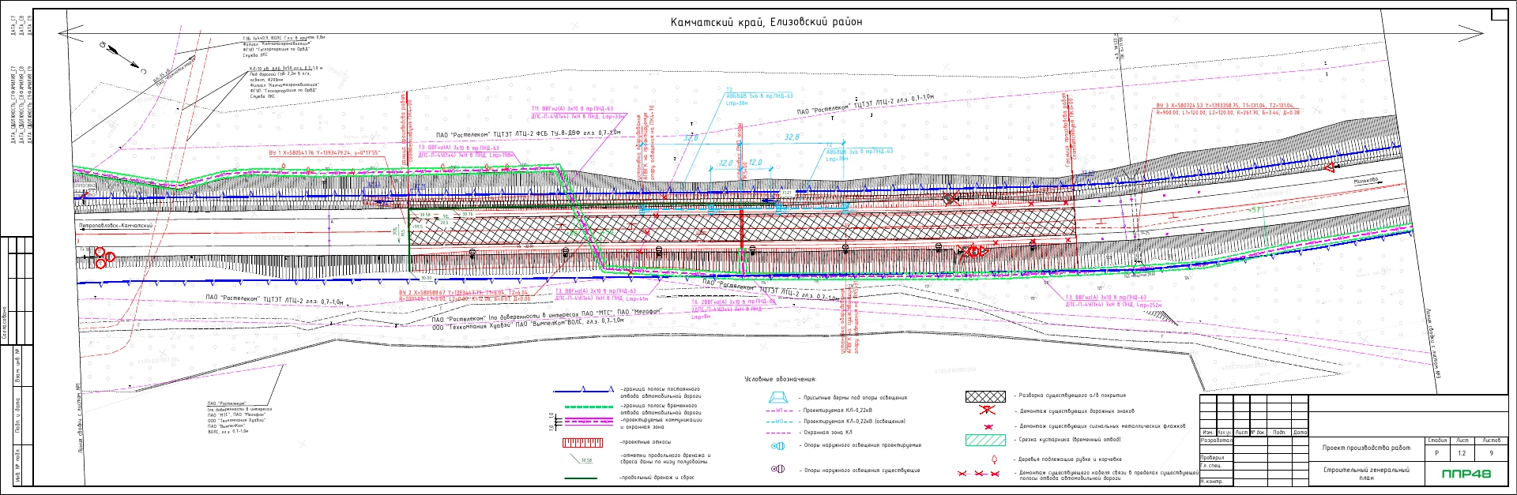Click the stage value 'Р' cell

(x=1438, y=453)
